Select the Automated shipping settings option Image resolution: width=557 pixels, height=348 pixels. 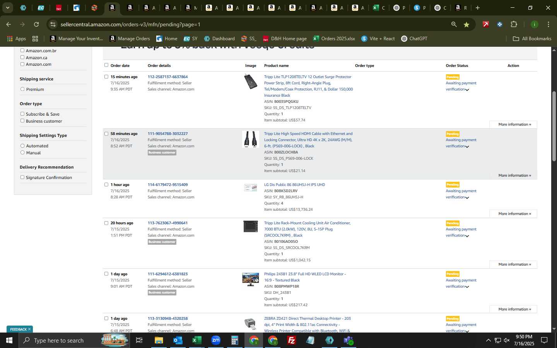click(22, 146)
